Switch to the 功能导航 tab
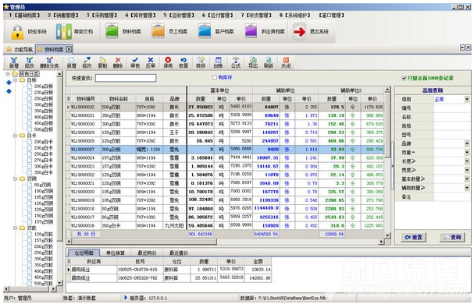This screenshot has width=474, height=304. (x=20, y=49)
